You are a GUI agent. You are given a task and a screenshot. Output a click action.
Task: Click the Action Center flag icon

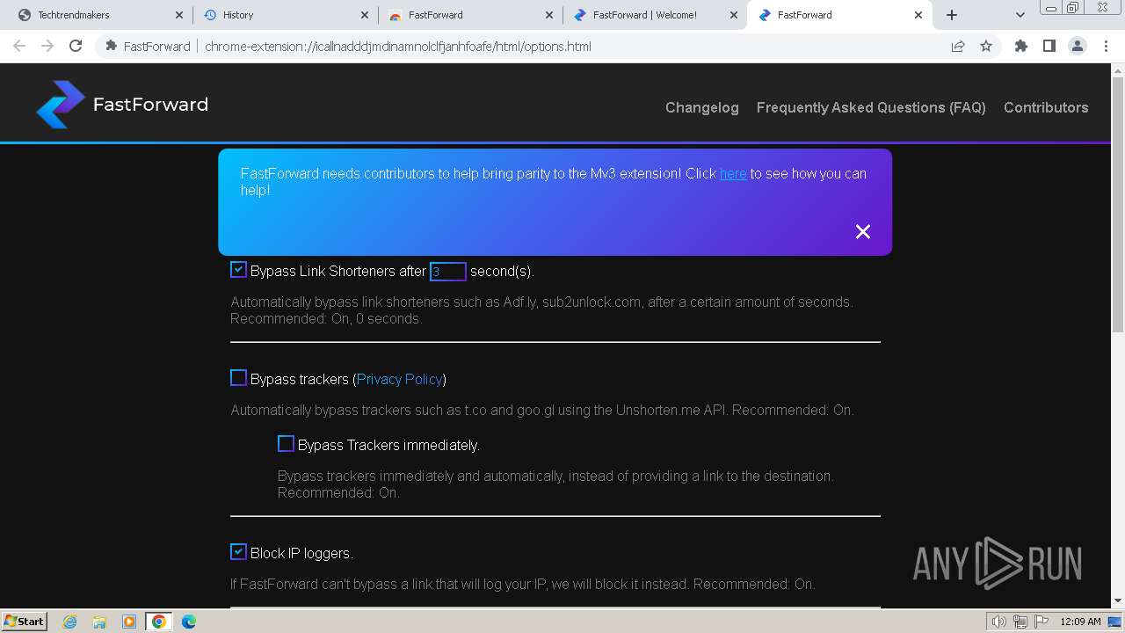(x=1040, y=622)
